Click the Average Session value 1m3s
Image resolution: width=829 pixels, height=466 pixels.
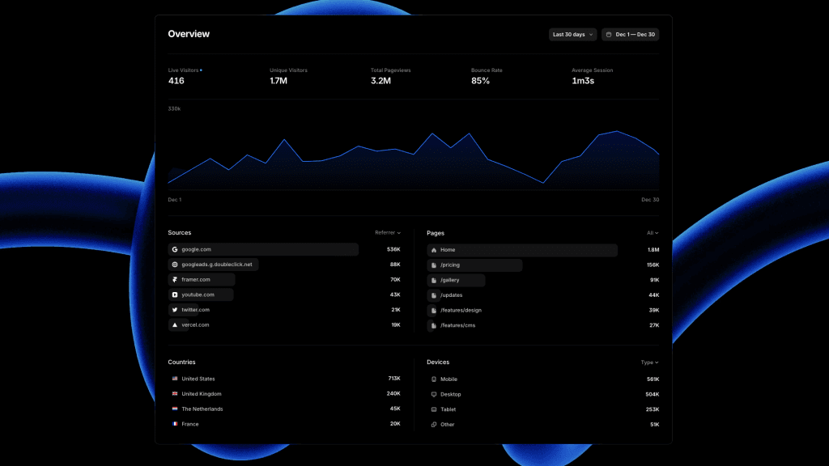coord(583,81)
